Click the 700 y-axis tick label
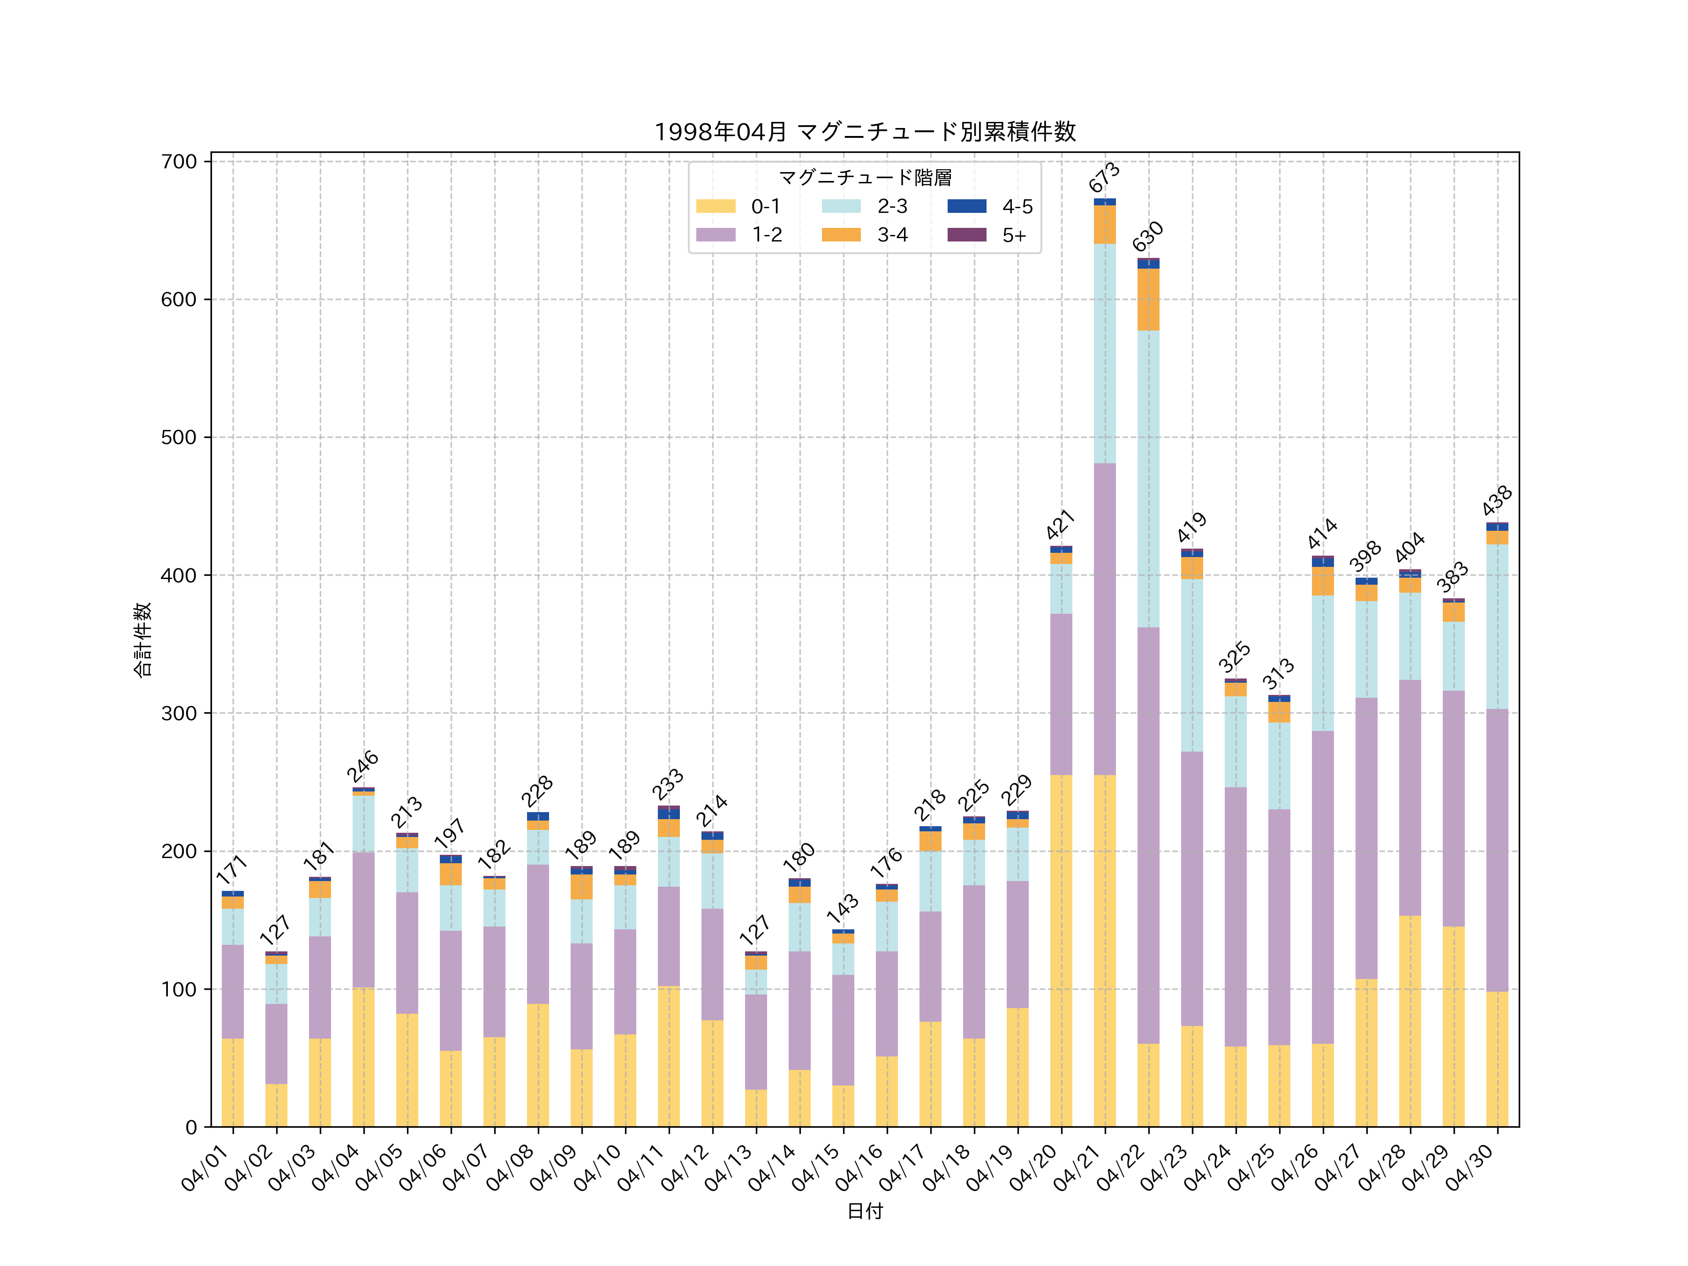Viewport: 1688px width, 1266px height. (x=179, y=162)
